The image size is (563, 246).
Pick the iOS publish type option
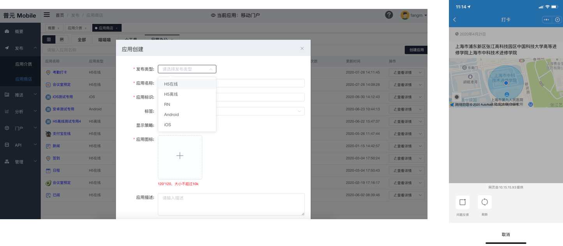pos(167,125)
